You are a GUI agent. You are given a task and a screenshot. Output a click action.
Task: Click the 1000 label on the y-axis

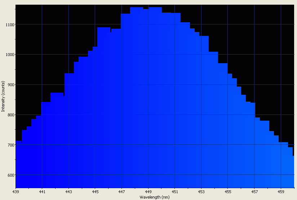click(x=10, y=55)
